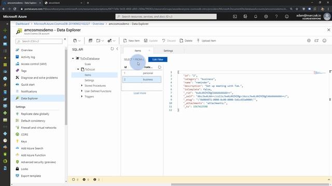Click the Discard toolbar button

click(169, 41)
